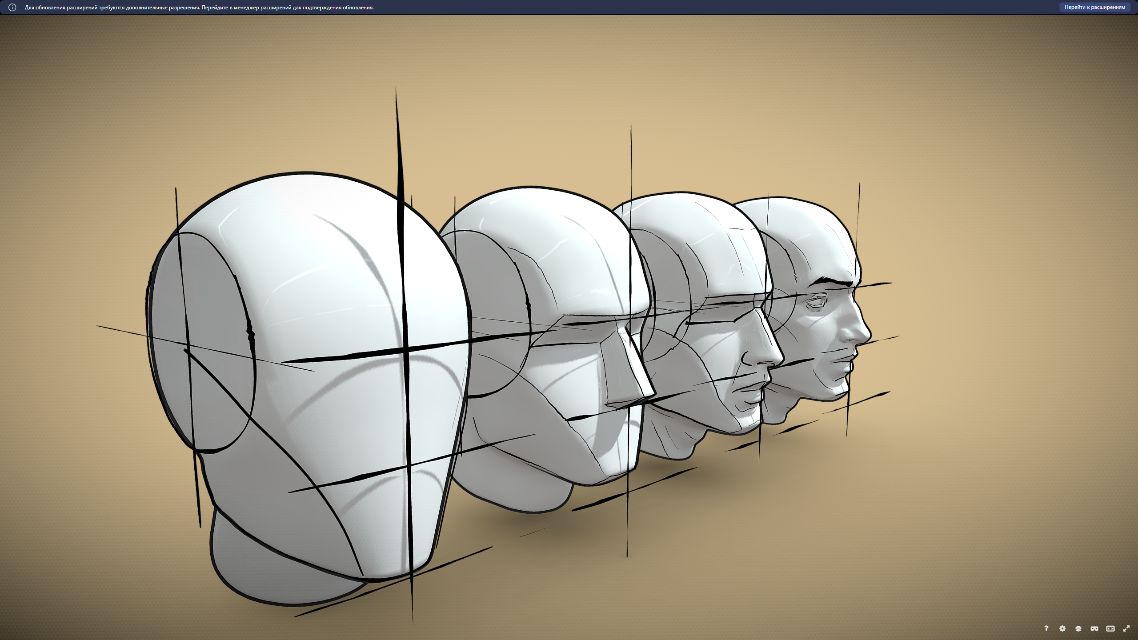Toggle fullscreen with the arrows icon
The width and height of the screenshot is (1138, 640).
[1126, 628]
